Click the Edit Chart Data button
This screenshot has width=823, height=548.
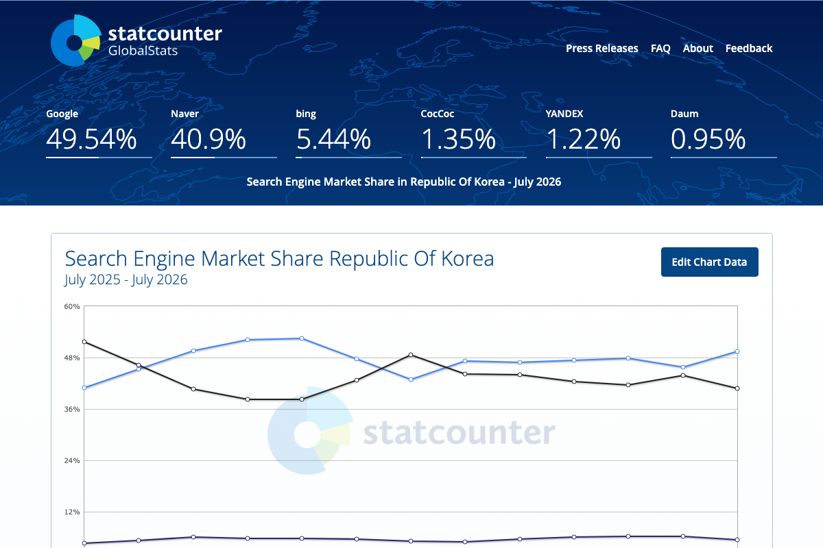(710, 262)
